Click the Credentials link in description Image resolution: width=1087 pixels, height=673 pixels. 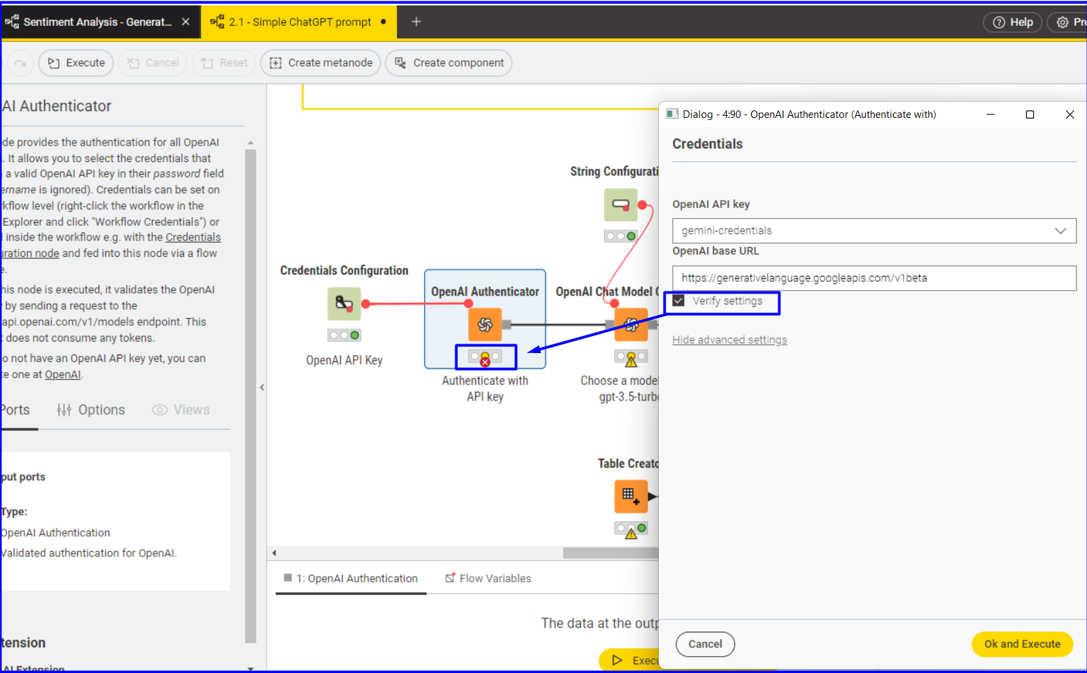tap(193, 237)
